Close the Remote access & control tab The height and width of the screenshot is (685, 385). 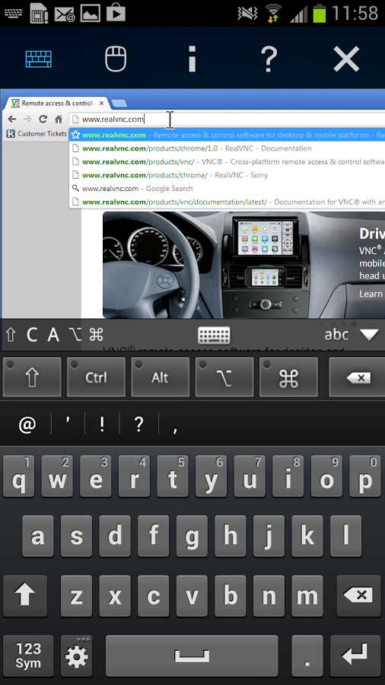tap(101, 104)
